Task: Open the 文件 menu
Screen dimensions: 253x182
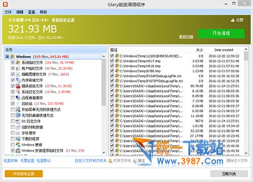Action: (8, 12)
